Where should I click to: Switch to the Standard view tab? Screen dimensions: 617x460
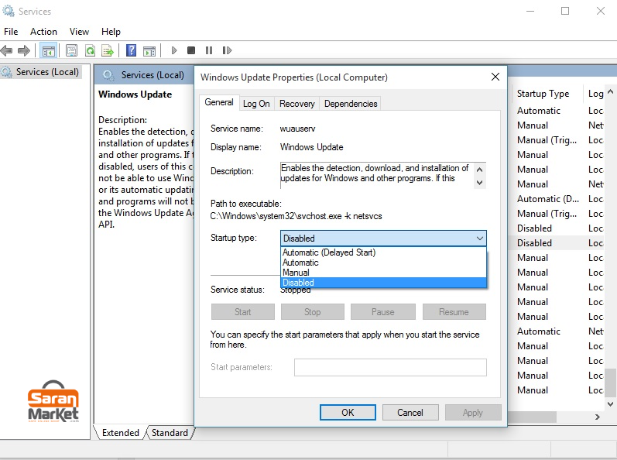[x=170, y=432]
